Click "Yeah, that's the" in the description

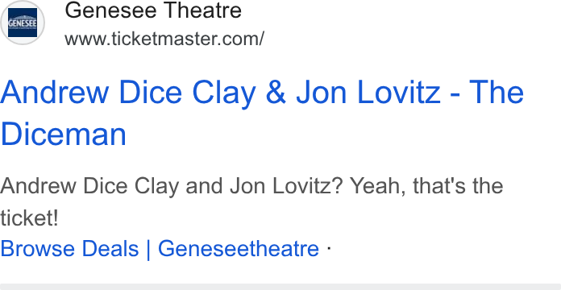(426, 186)
